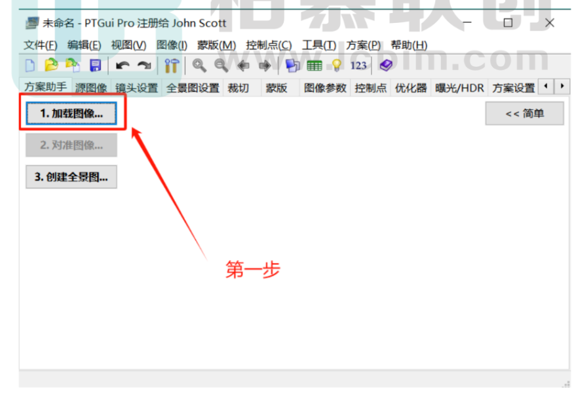Image resolution: width=576 pixels, height=393 pixels.
Task: Open the 工具(T) menu
Action: point(319,45)
